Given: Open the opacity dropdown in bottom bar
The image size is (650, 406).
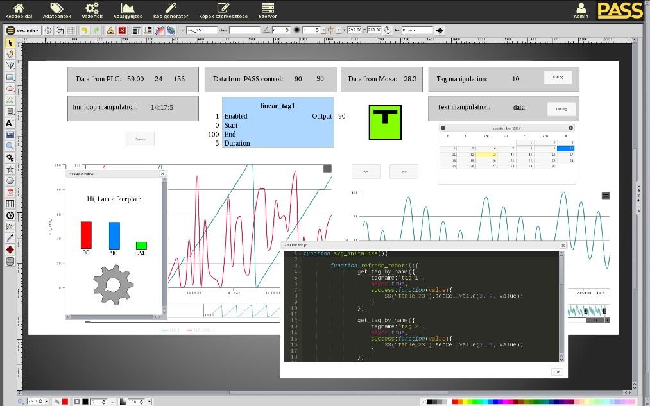Looking at the screenshot, I should click(x=150, y=402).
